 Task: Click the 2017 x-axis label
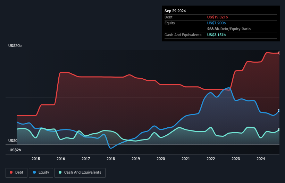(x=86, y=159)
